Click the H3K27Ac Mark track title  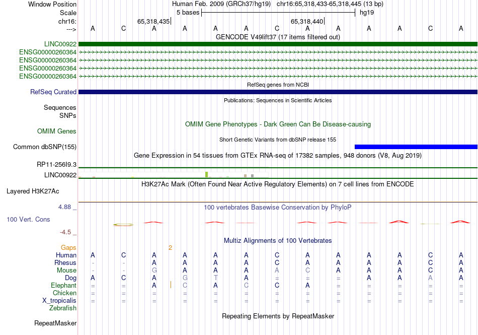[x=278, y=184]
